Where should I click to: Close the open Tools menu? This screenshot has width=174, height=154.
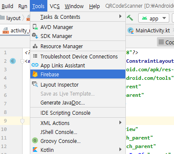click(38, 6)
